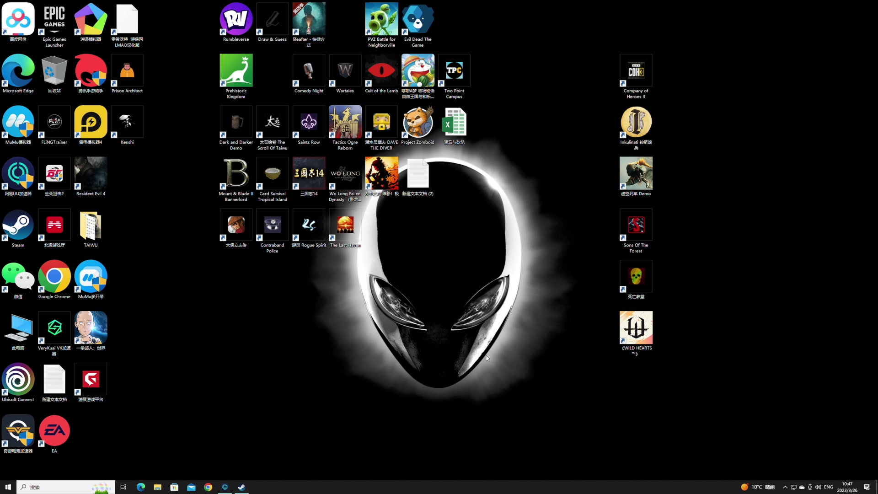The image size is (878, 494).
Task: Open the WeChat desktop icon
Action: pos(18,279)
